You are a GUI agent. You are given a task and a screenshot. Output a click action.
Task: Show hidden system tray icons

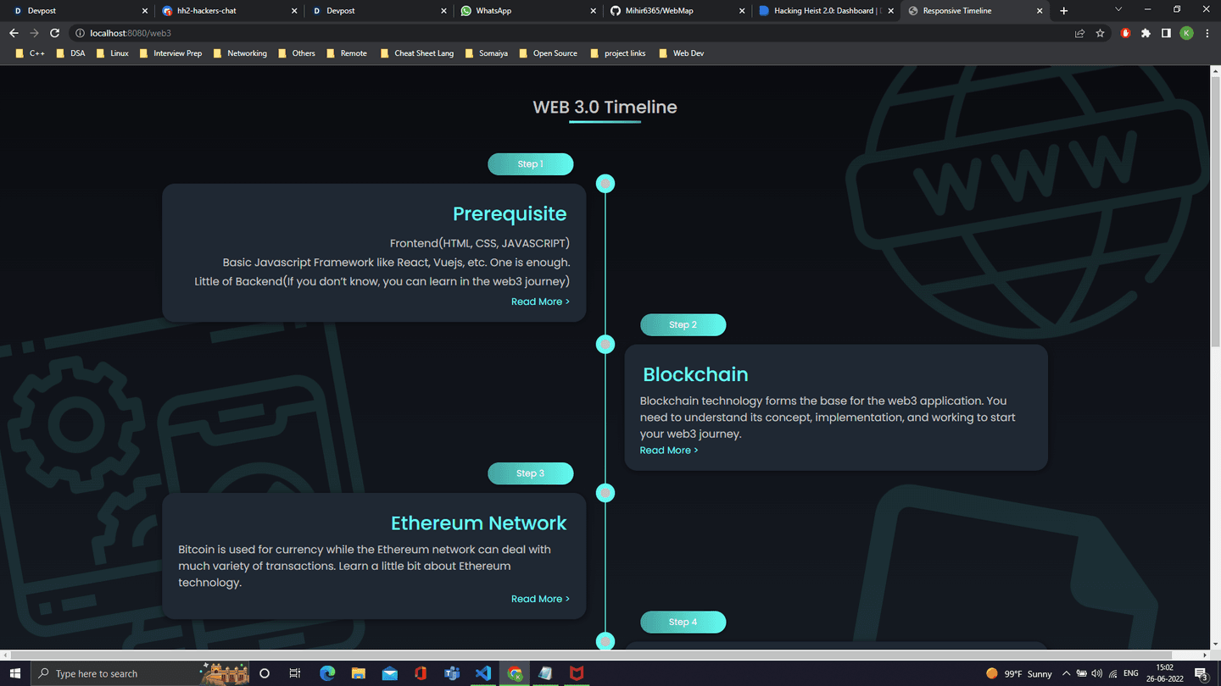[1066, 673]
